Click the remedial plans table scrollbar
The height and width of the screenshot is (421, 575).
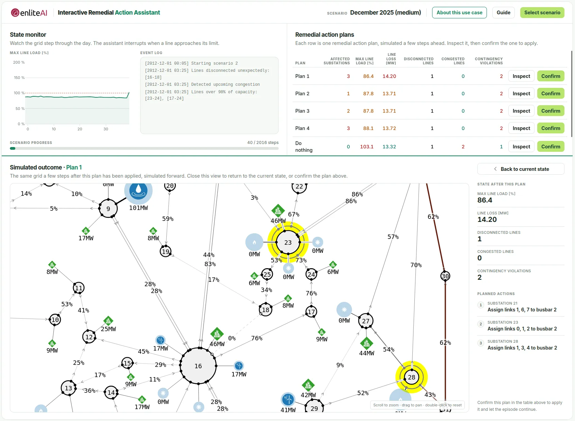(572, 94)
